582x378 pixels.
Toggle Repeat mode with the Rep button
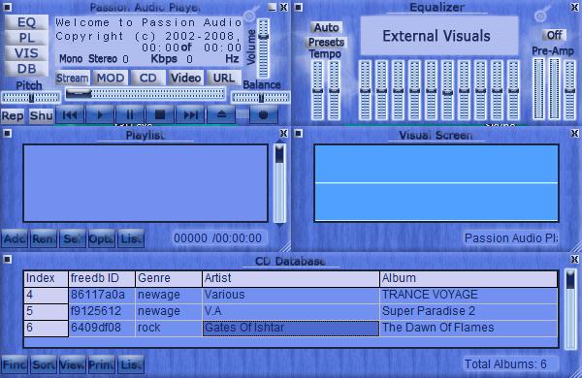[x=13, y=115]
